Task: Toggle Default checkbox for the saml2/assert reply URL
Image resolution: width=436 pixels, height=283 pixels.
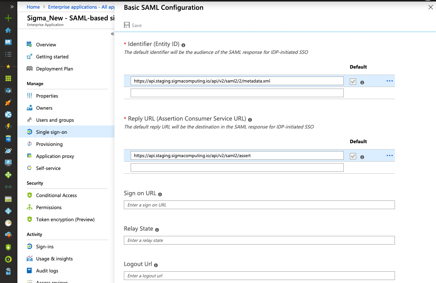Action: tap(353, 156)
